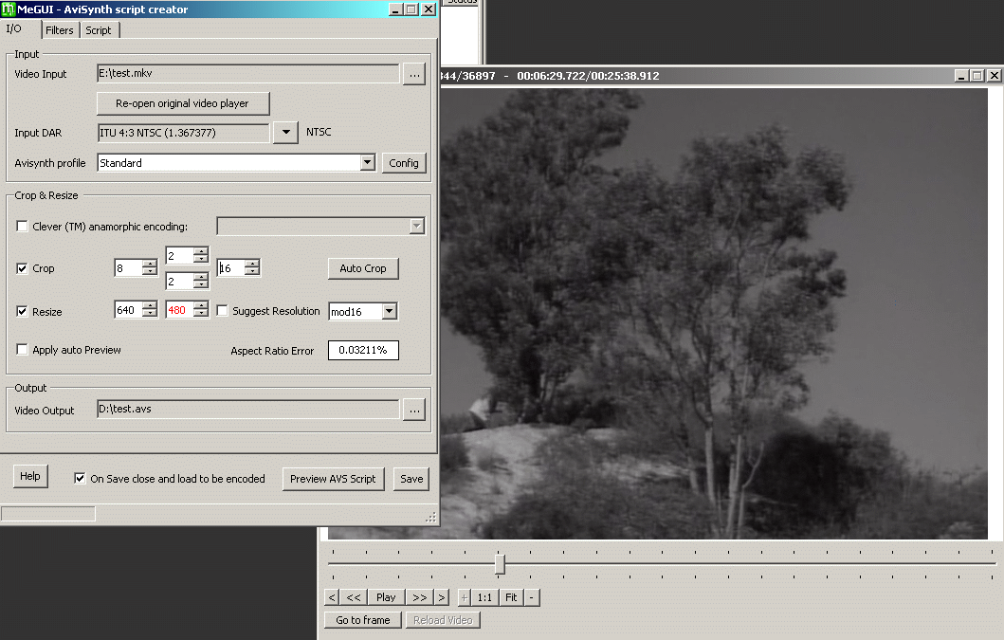The height and width of the screenshot is (640, 1004).
Task: Click Go to frame button
Action: point(363,619)
